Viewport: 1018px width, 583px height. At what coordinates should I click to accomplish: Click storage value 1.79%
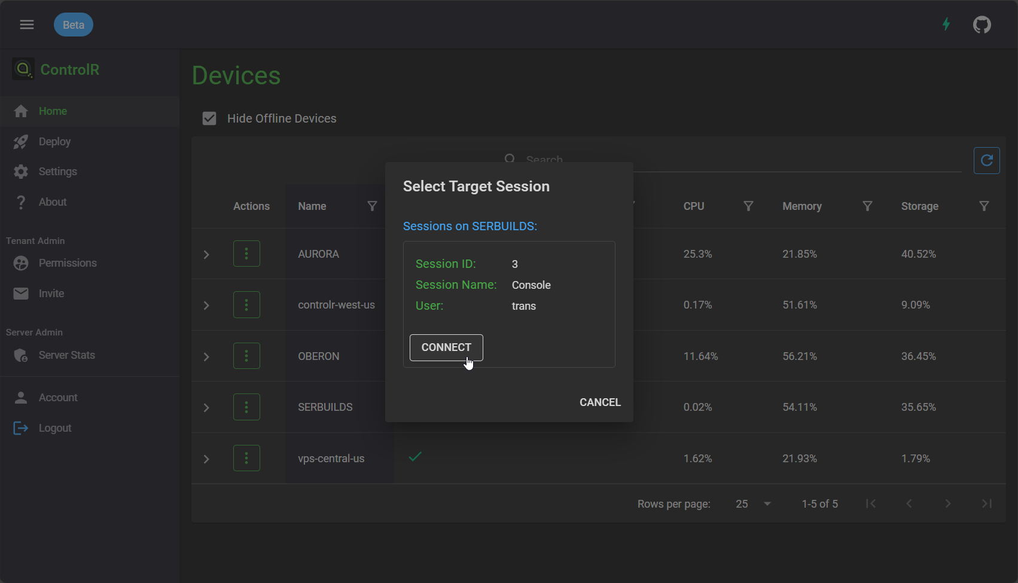click(x=916, y=459)
